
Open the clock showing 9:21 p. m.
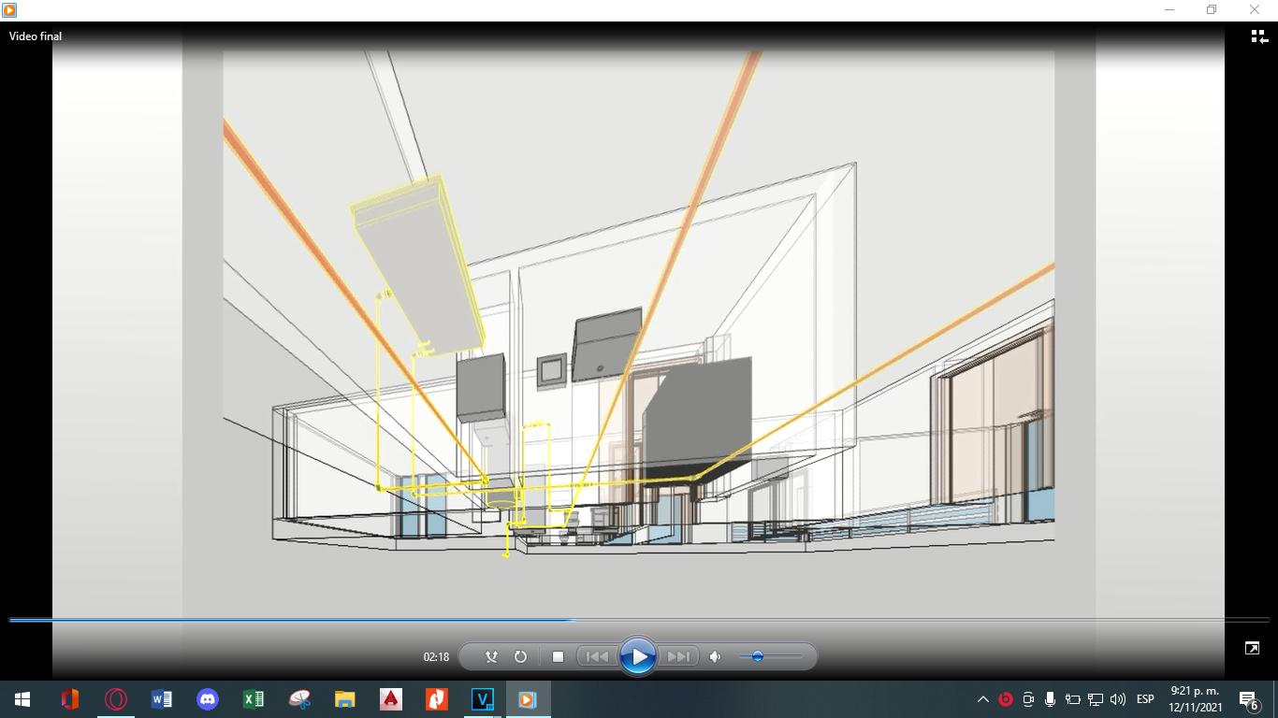click(1195, 699)
